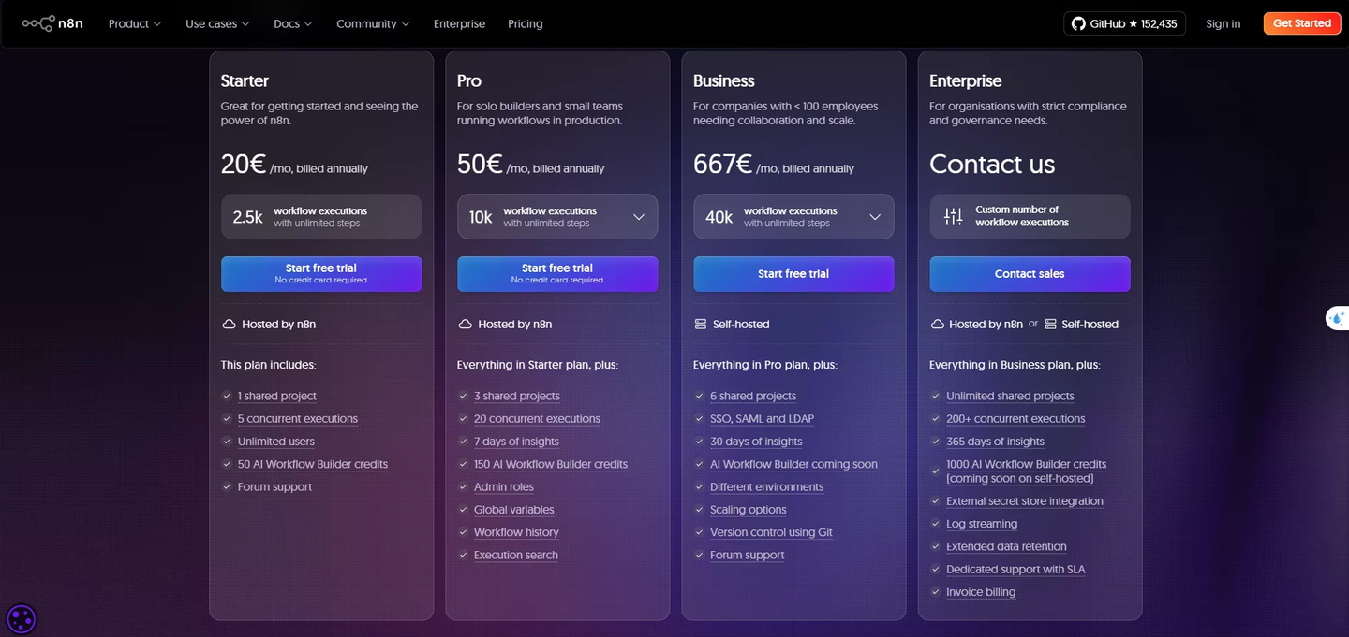Click the cloud icon under Starter plan

pyautogui.click(x=229, y=325)
